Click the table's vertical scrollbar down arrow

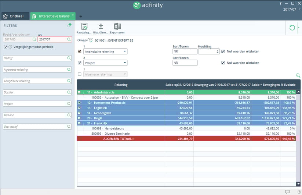pos(298,184)
